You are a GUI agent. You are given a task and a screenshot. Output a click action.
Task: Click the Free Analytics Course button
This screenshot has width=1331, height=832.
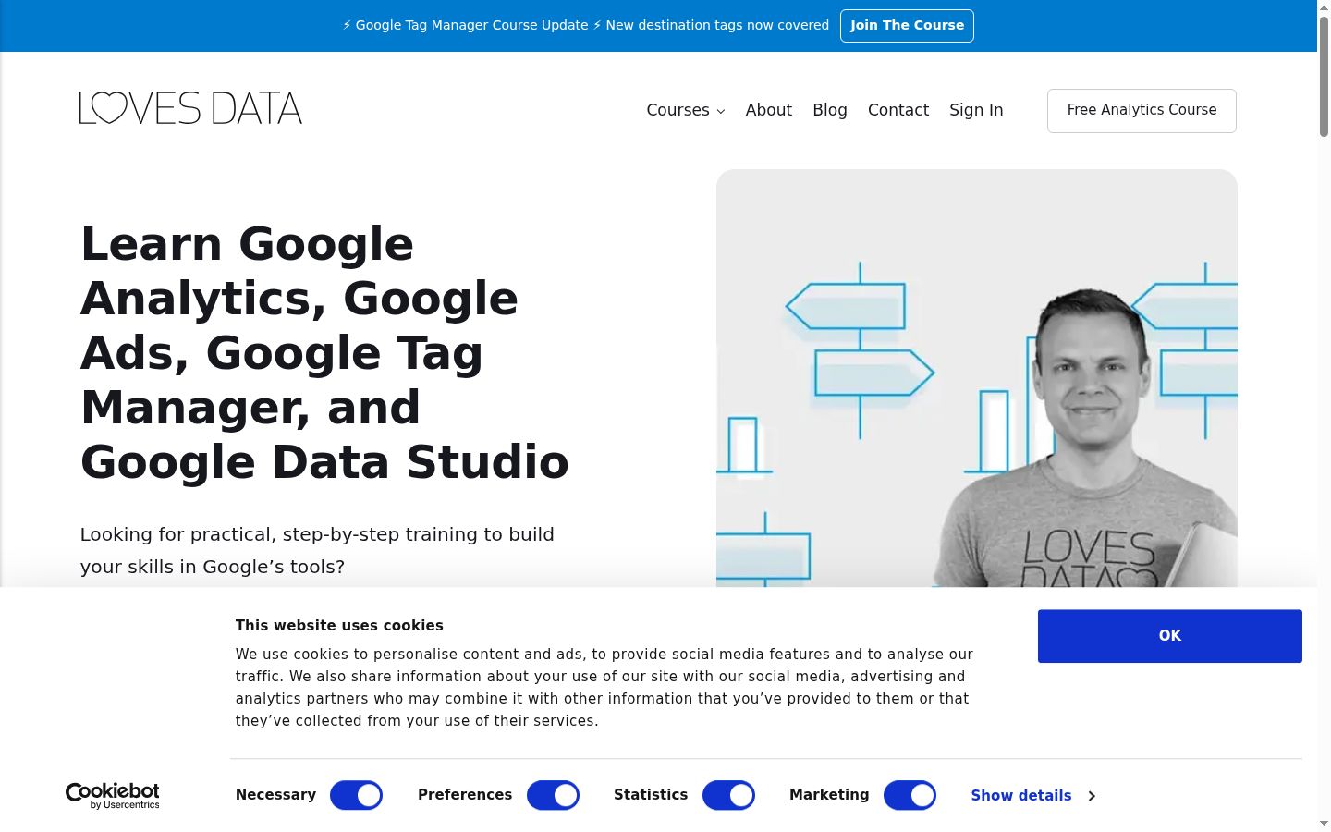click(1142, 110)
